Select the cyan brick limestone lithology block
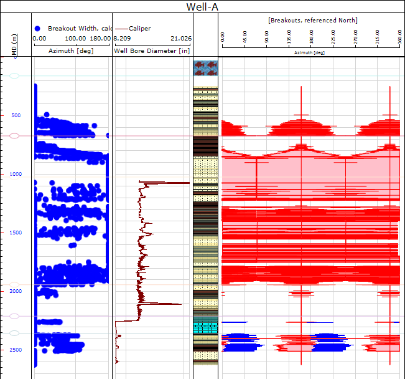The height and width of the screenshot is (379, 405). [x=205, y=326]
